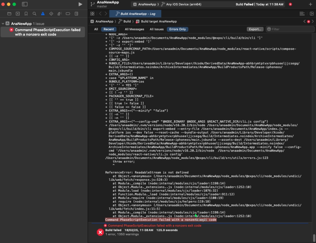Click the log vertical scrollbar thumb
The width and height of the screenshot is (316, 243).
coord(314,238)
